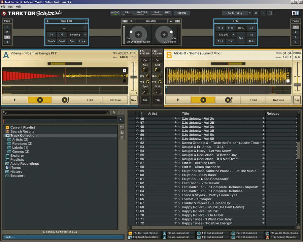This screenshot has width=303, height=242.
Task: Toggle Deck A Key lock
Action: point(134,100)
